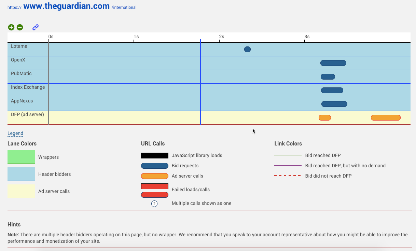Viewport: 416px width, 251px height.
Task: Click the PubMatic lane label
Action: point(21,73)
